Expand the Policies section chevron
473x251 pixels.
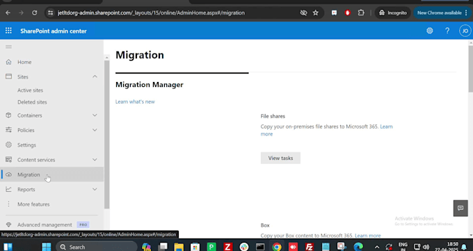point(95,130)
